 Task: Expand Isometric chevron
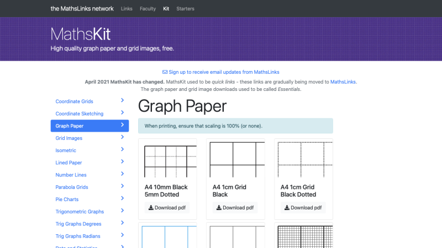[x=122, y=149]
